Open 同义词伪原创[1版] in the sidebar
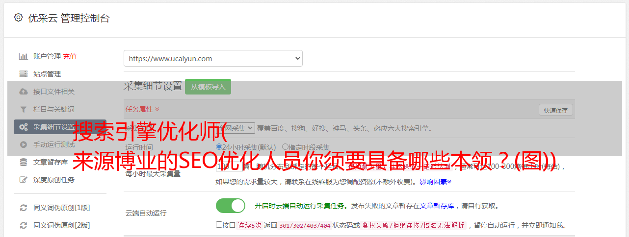This screenshot has height=237, width=629. [61, 208]
